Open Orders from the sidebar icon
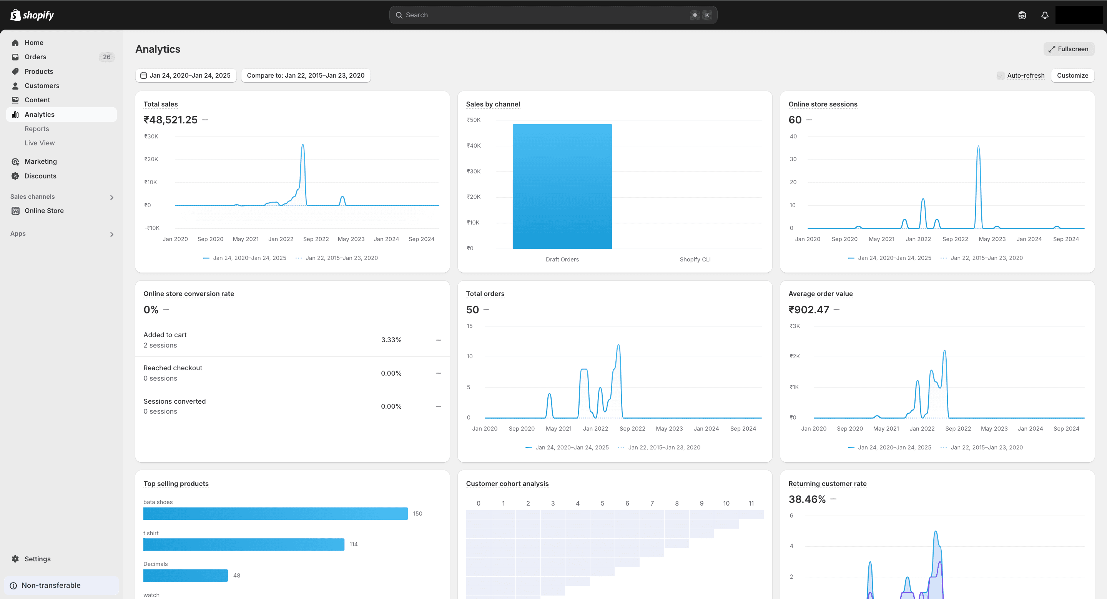The width and height of the screenshot is (1107, 599). (15, 57)
